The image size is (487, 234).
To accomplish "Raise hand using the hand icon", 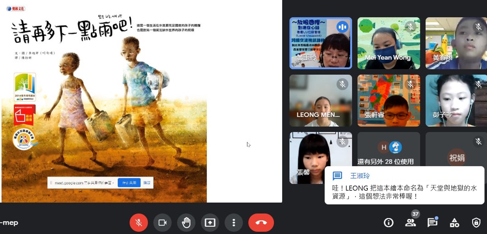I will pos(186,223).
